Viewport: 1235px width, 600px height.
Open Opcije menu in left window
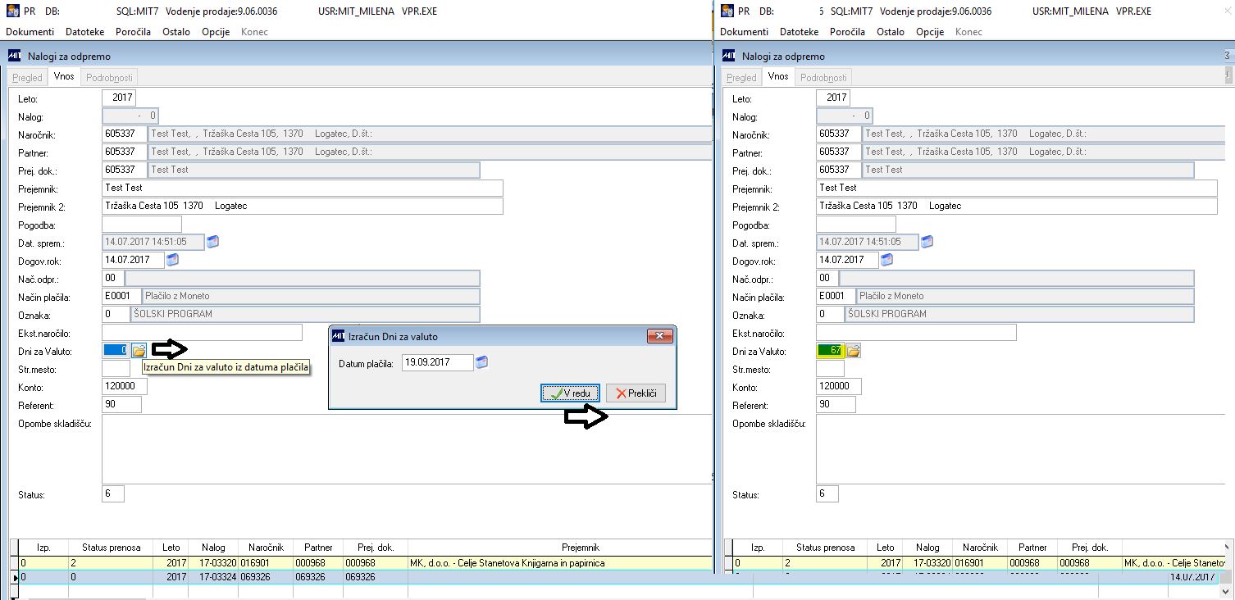click(x=216, y=32)
